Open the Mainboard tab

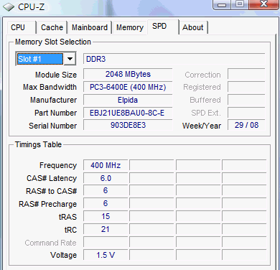coord(90,27)
